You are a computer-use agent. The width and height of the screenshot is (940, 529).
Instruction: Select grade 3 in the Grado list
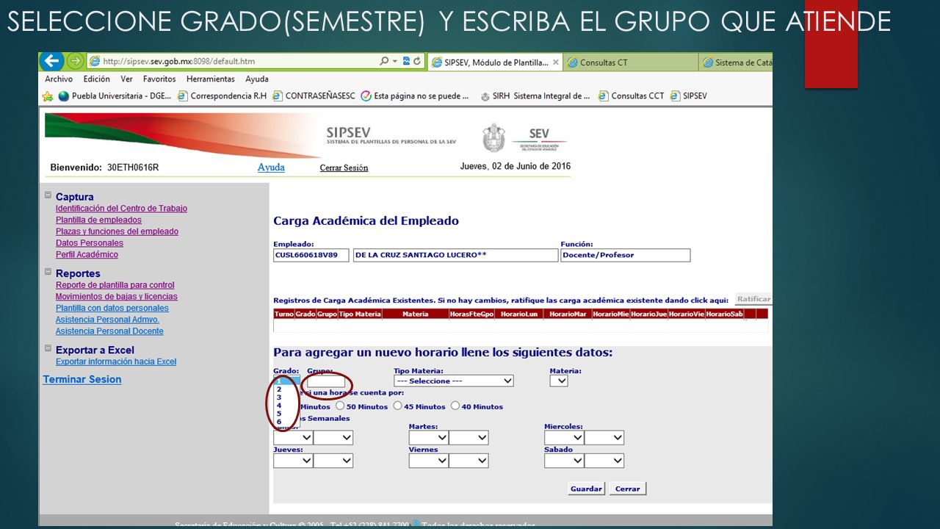279,397
